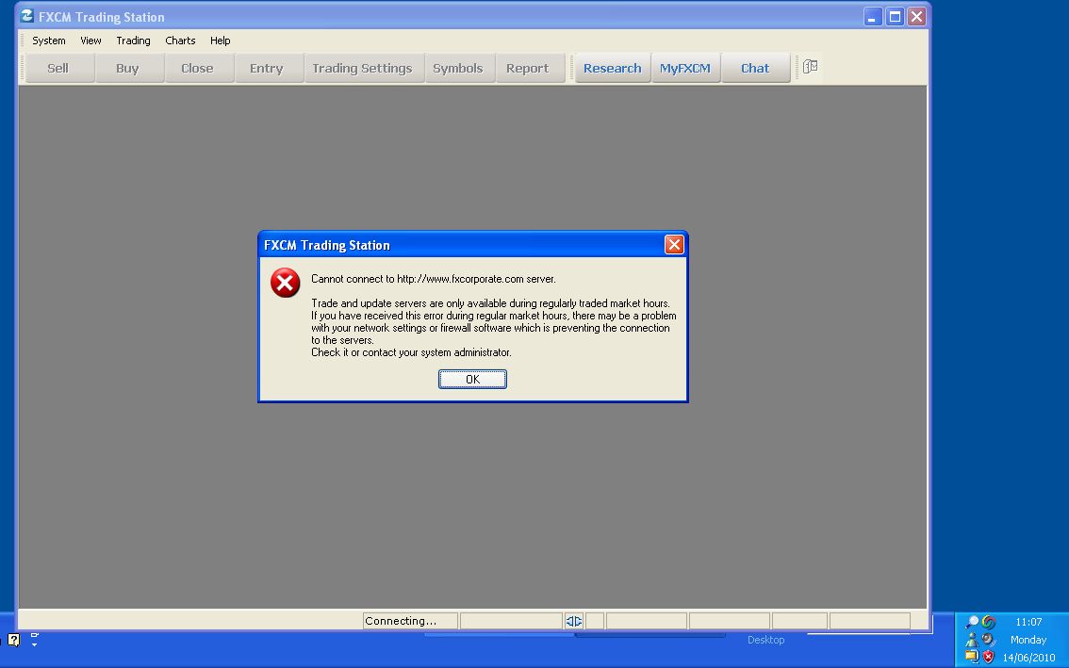
Task: Click the Messenger person icon in the system tray
Action: pos(972,640)
